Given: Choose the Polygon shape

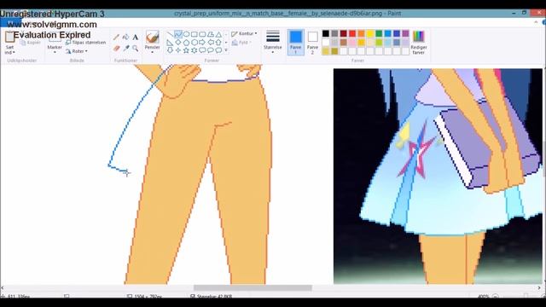Looking at the screenshot, I should (211, 34).
